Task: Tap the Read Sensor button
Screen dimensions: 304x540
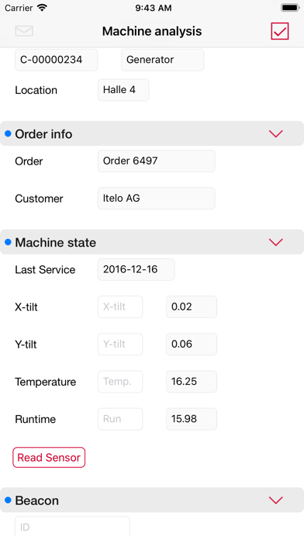Action: pyautogui.click(x=49, y=457)
